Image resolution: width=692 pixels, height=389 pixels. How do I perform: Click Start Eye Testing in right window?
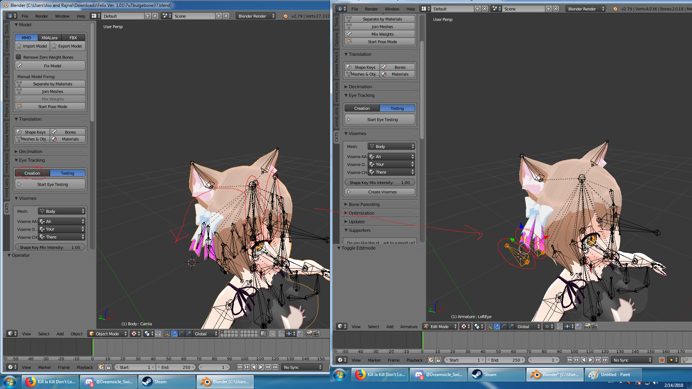click(x=380, y=120)
